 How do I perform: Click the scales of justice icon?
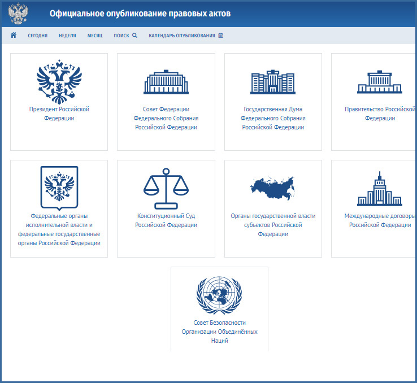click(x=166, y=189)
